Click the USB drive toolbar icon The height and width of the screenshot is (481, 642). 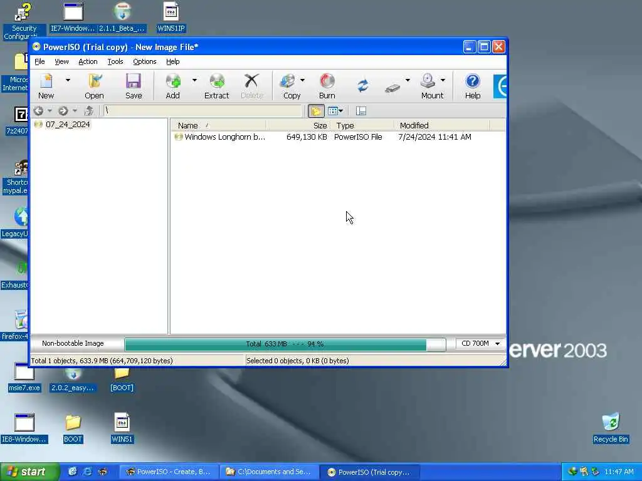click(x=392, y=88)
